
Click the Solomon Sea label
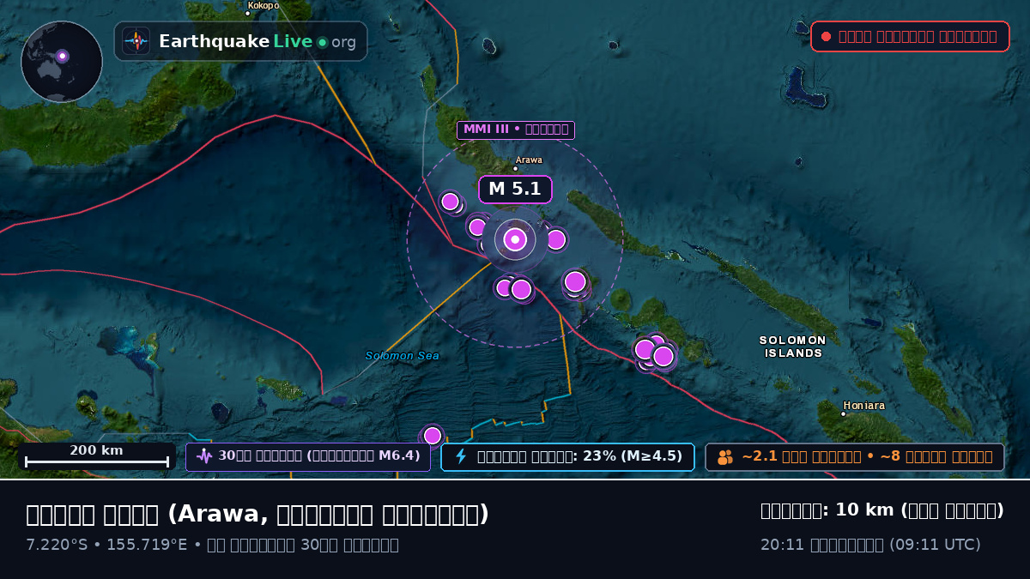point(402,356)
